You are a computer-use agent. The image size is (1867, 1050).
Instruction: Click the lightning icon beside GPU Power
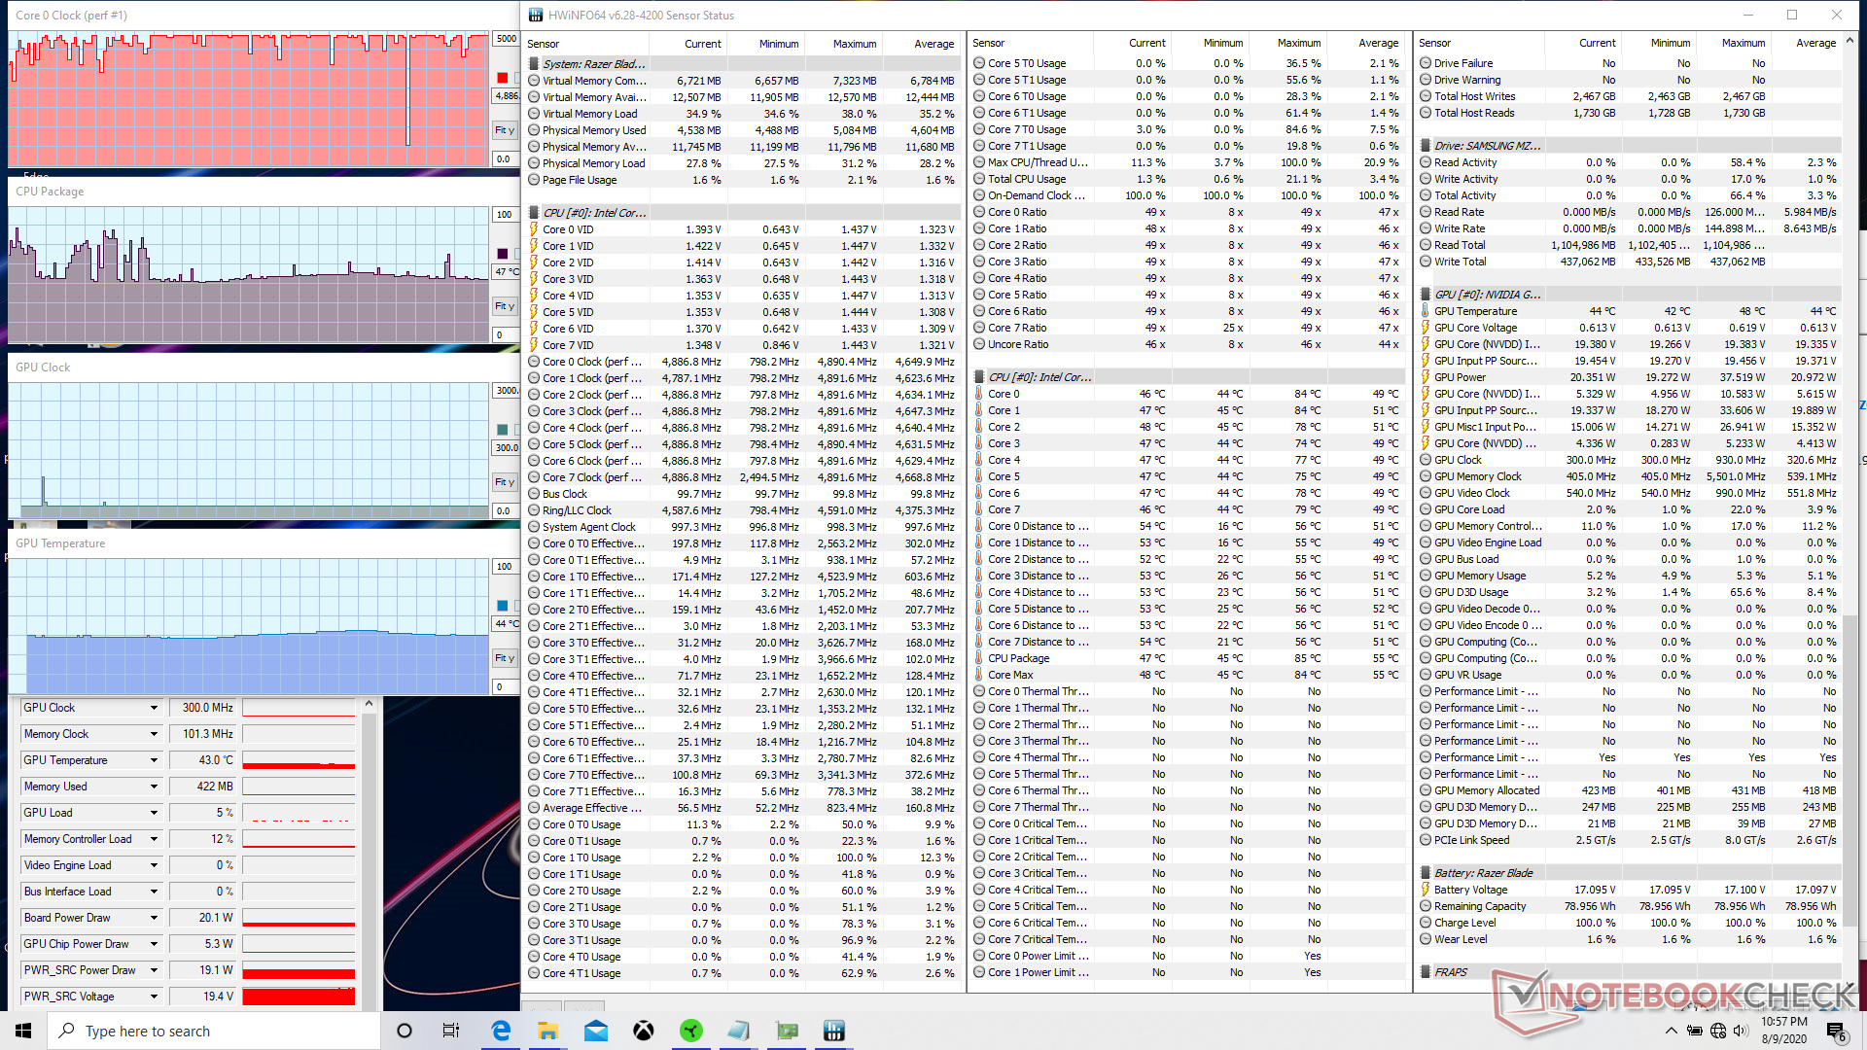(1426, 377)
